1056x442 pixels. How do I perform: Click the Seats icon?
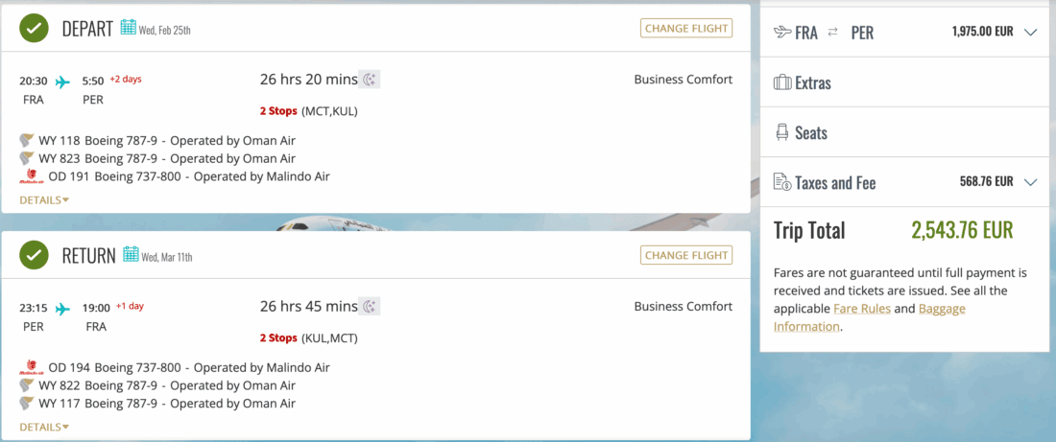[782, 132]
